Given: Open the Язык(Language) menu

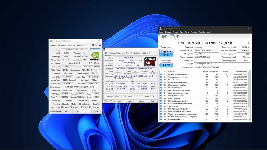Looking at the screenshot, I should click(205, 32).
